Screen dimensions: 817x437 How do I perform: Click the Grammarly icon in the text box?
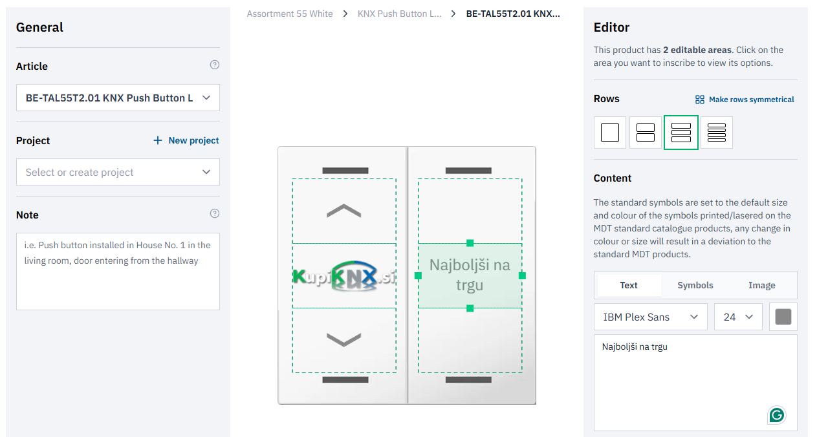[777, 415]
